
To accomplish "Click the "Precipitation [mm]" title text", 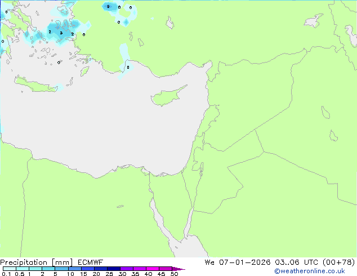I will tap(36, 262).
